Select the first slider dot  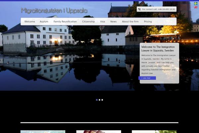click(x=97, y=100)
